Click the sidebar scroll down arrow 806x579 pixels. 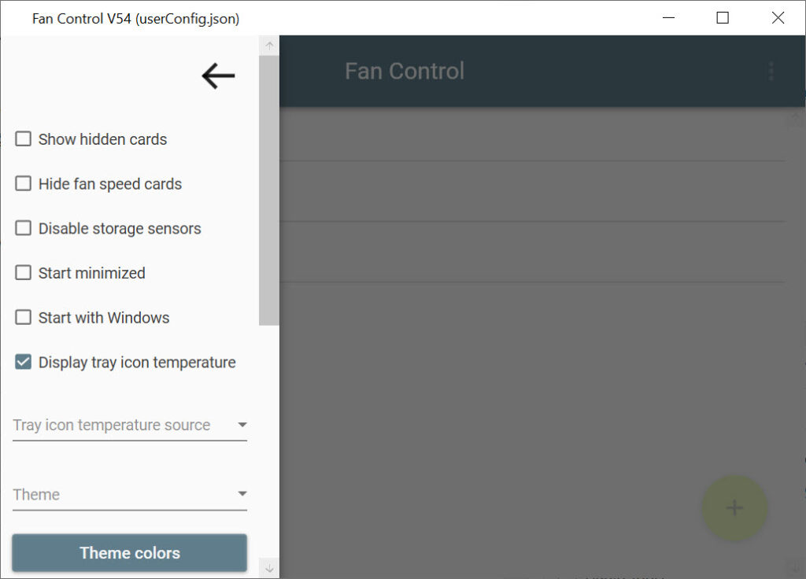(x=269, y=568)
